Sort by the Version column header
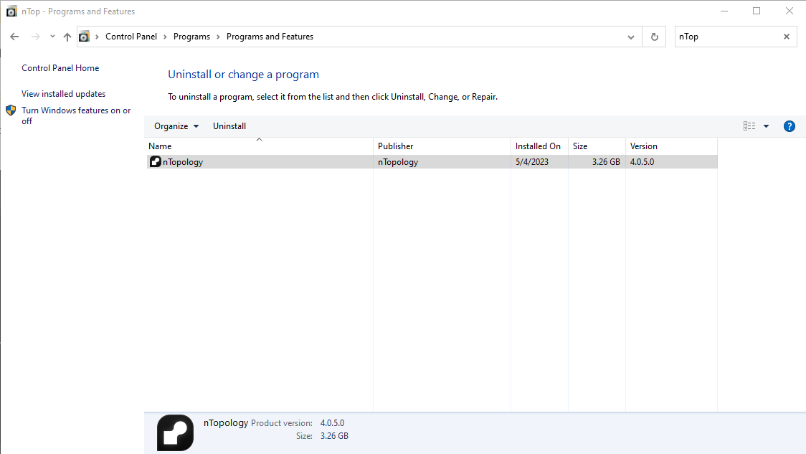The height and width of the screenshot is (454, 806). 671,146
